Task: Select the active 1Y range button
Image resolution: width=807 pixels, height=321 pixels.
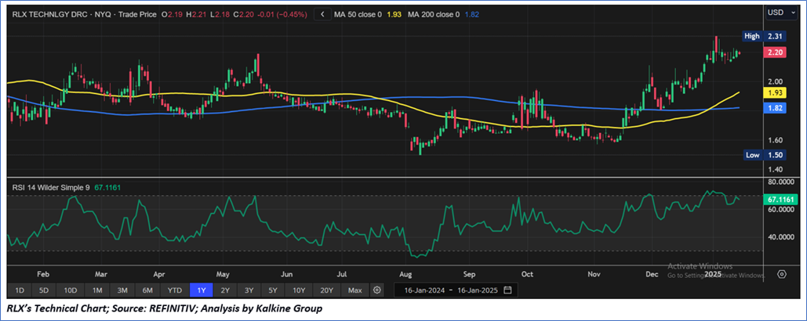Action: (202, 290)
